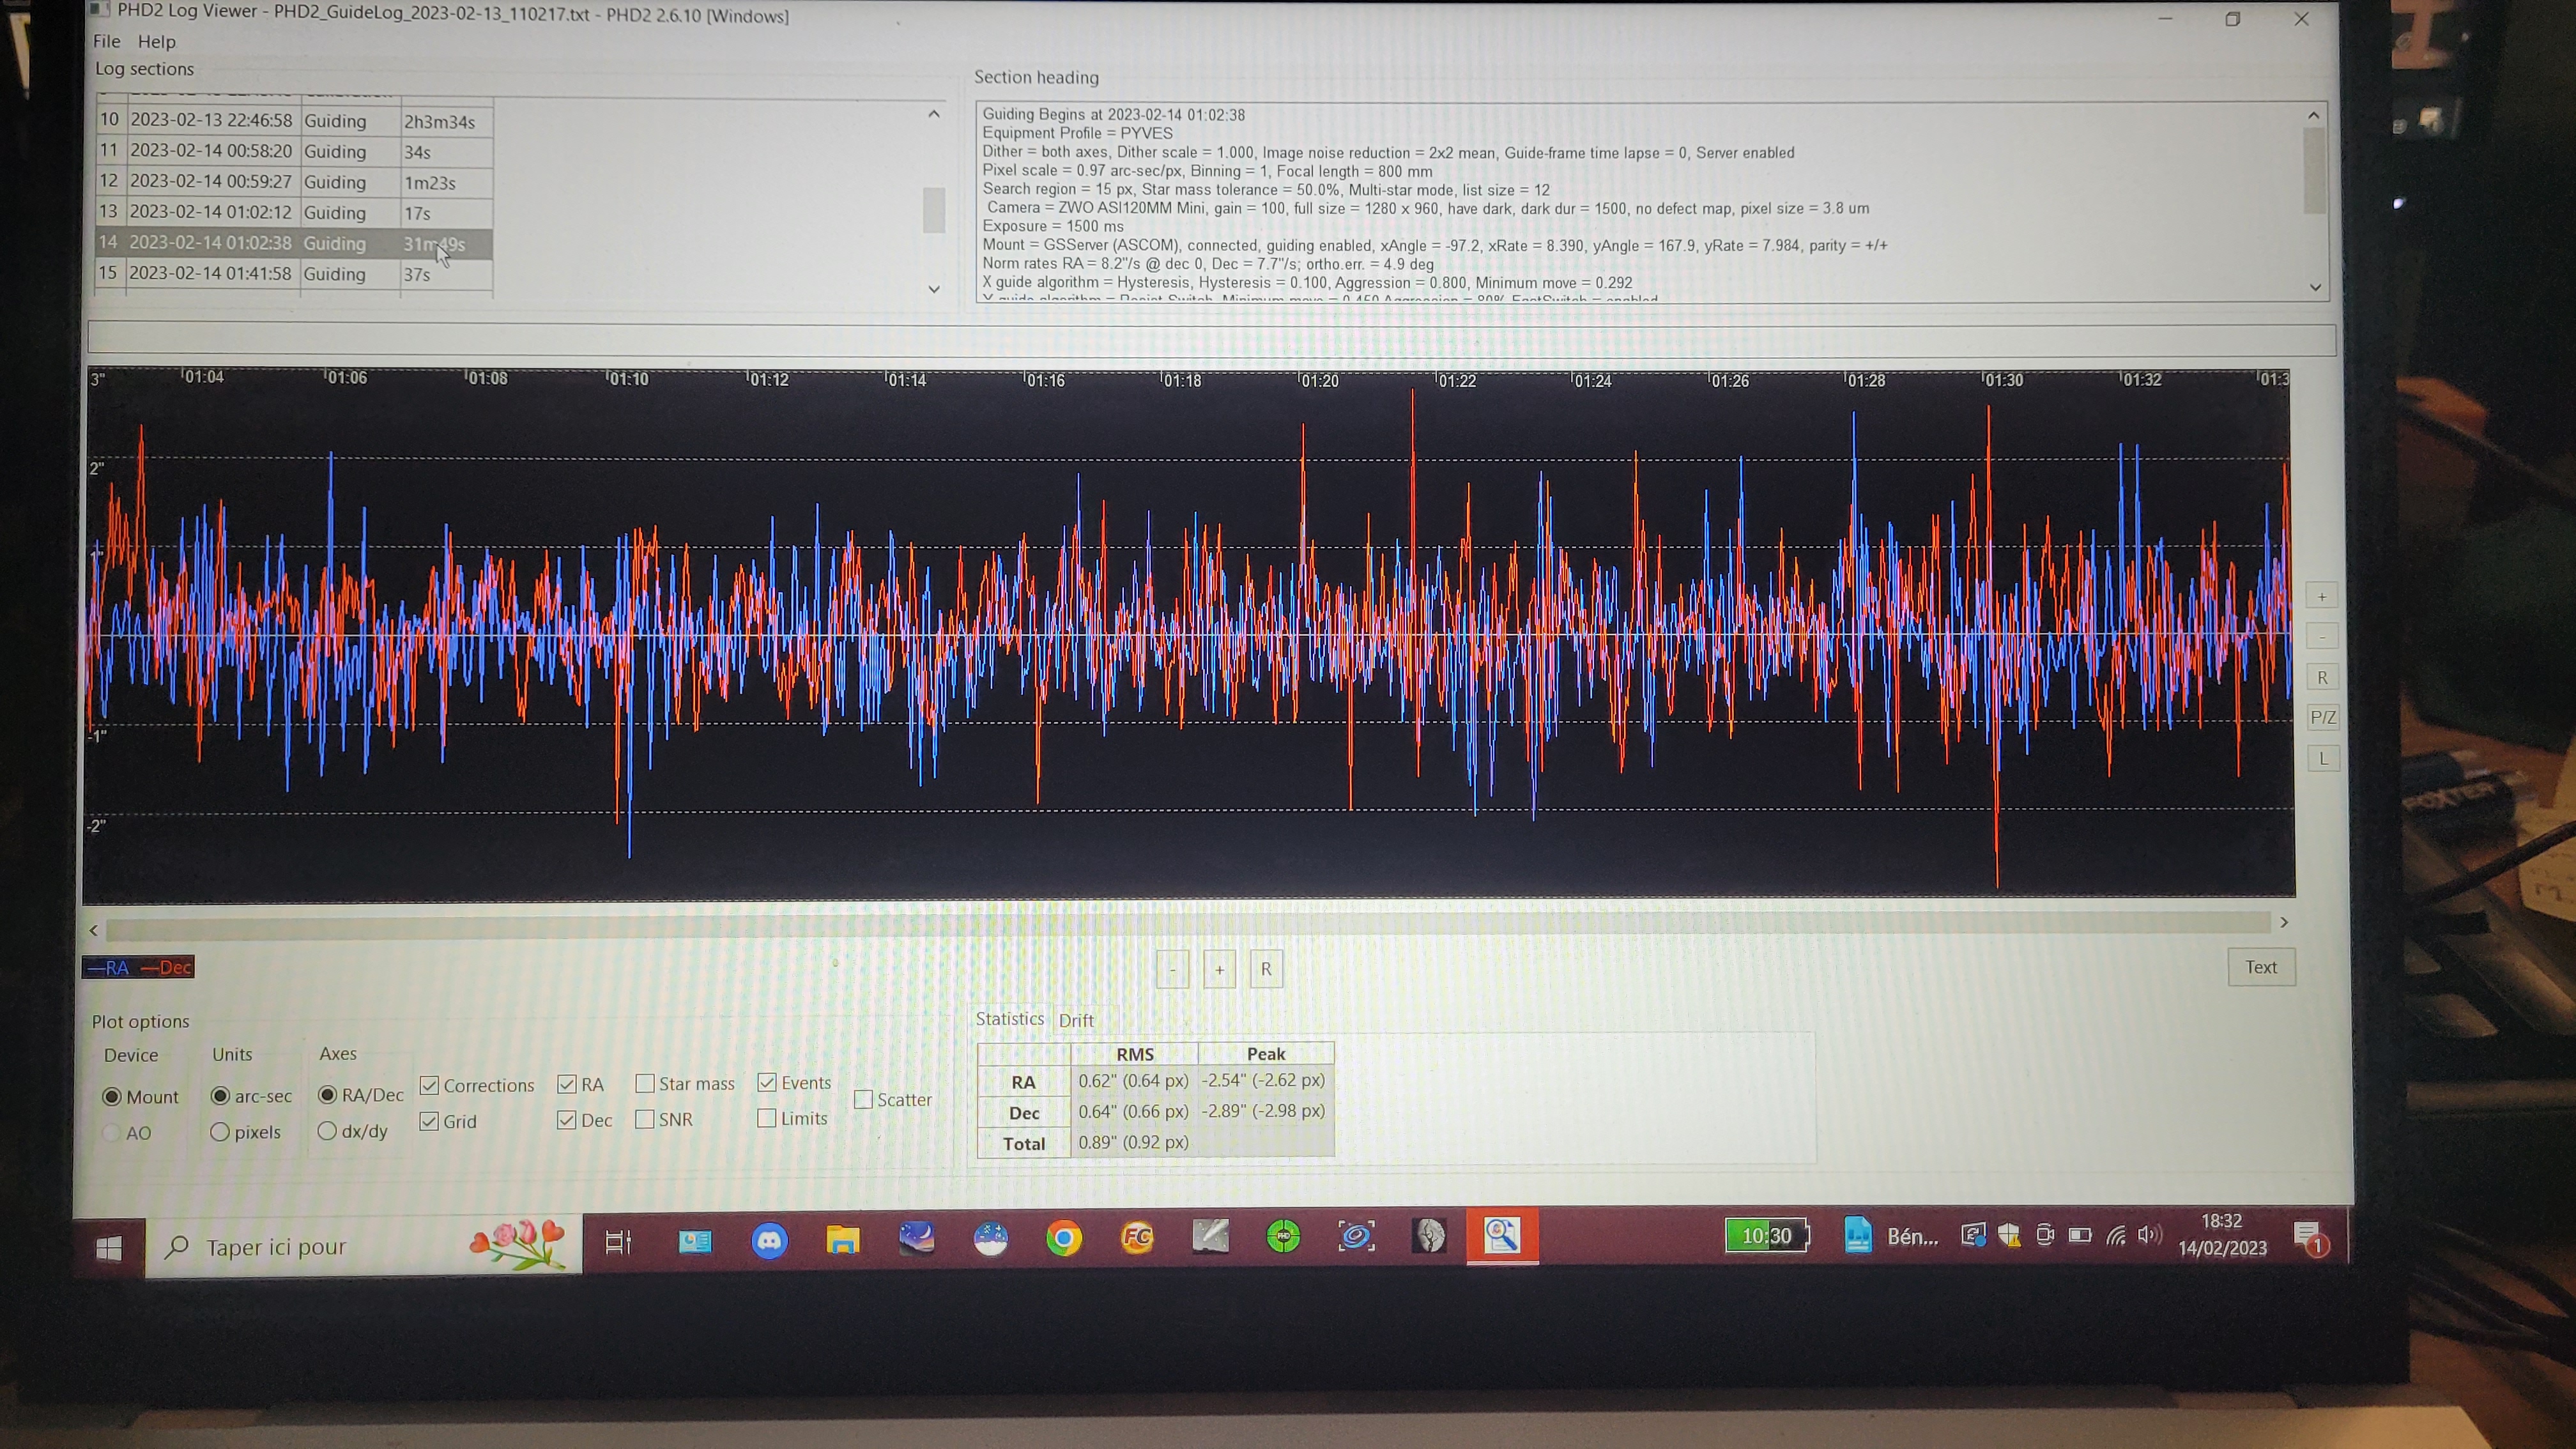Click the Text button
Screen dimensions: 2576x1449
pyautogui.click(x=2260, y=967)
